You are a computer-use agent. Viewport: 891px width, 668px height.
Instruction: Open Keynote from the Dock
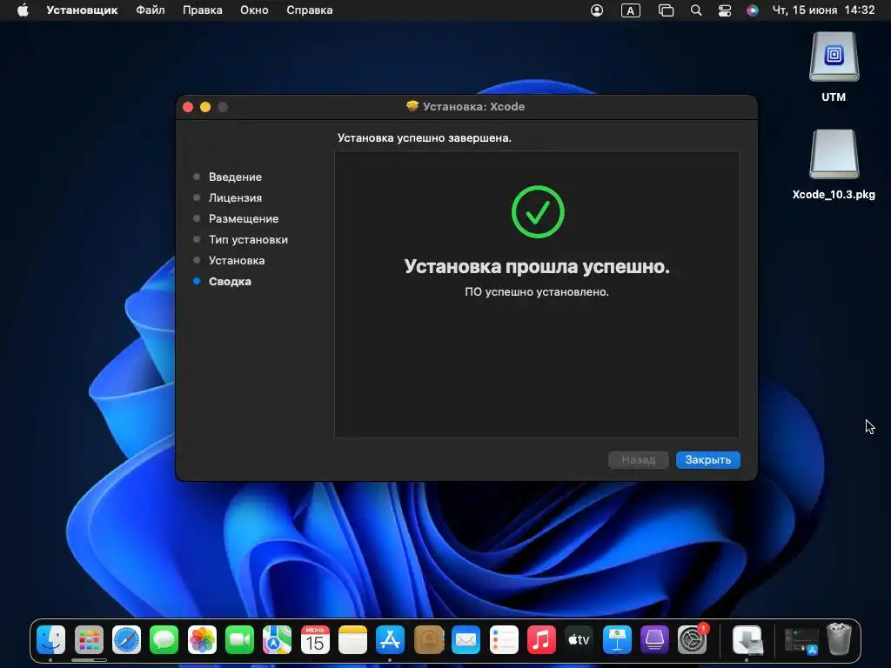[617, 640]
